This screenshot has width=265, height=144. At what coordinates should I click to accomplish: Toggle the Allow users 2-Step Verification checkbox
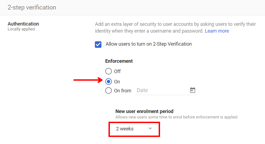pyautogui.click(x=98, y=44)
